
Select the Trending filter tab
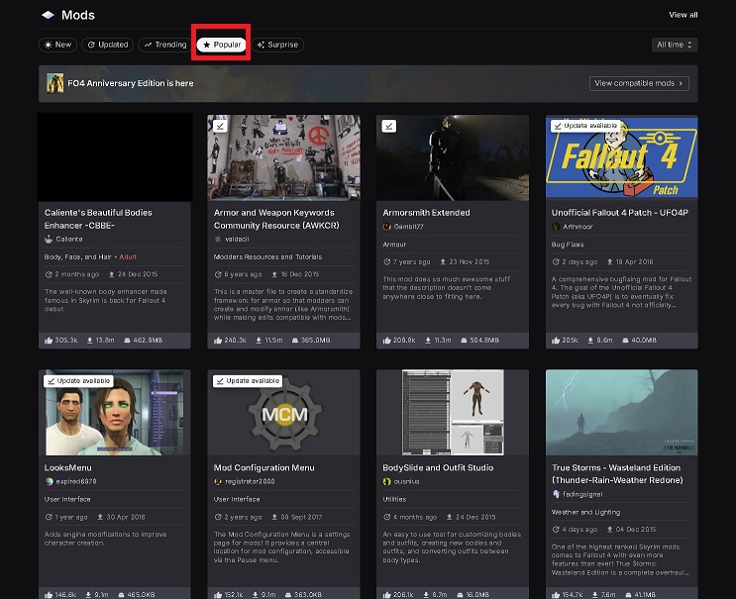click(x=164, y=45)
